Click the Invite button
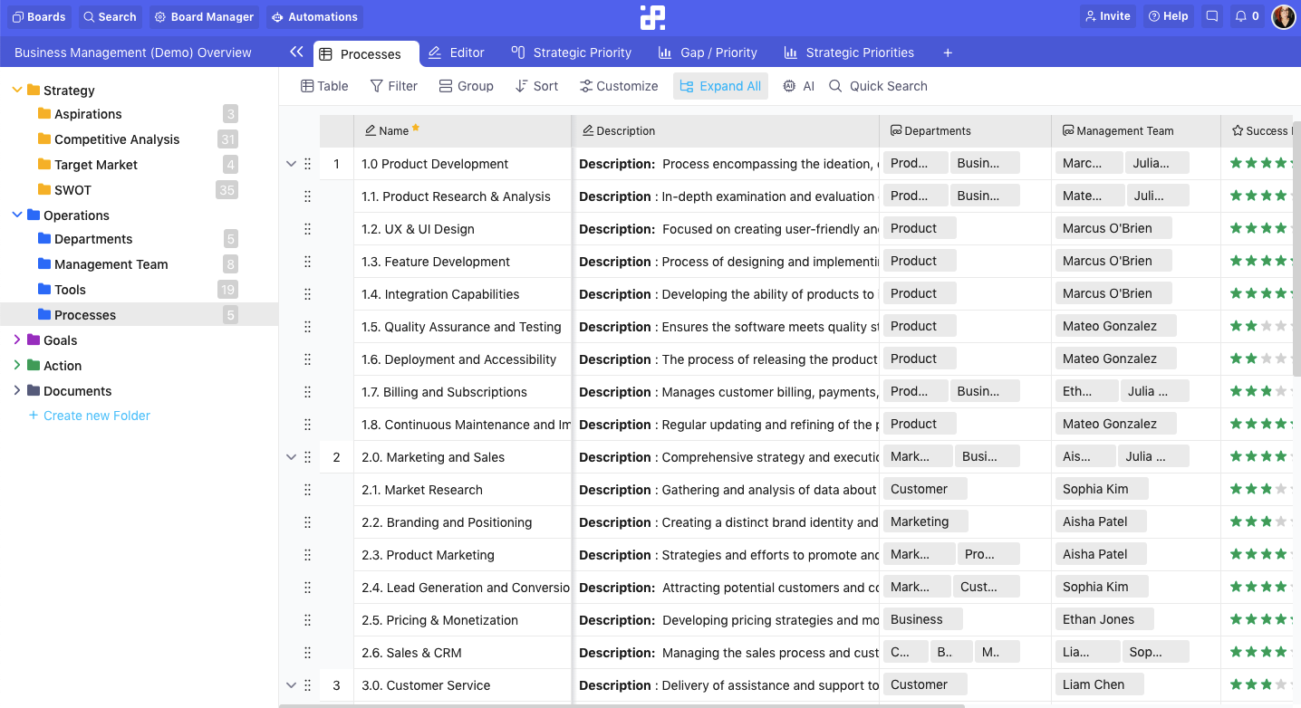The height and width of the screenshot is (708, 1301). [1106, 16]
